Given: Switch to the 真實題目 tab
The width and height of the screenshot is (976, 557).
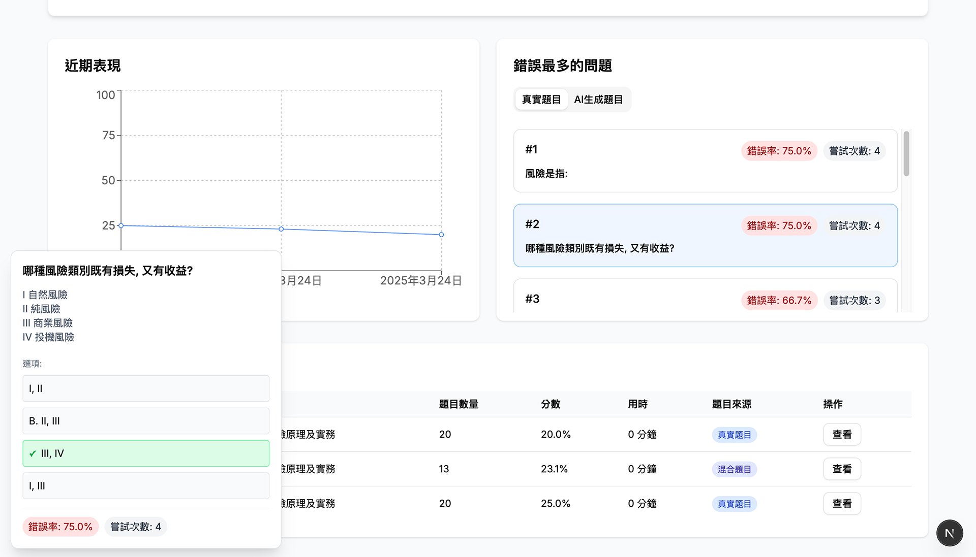Looking at the screenshot, I should click(541, 100).
